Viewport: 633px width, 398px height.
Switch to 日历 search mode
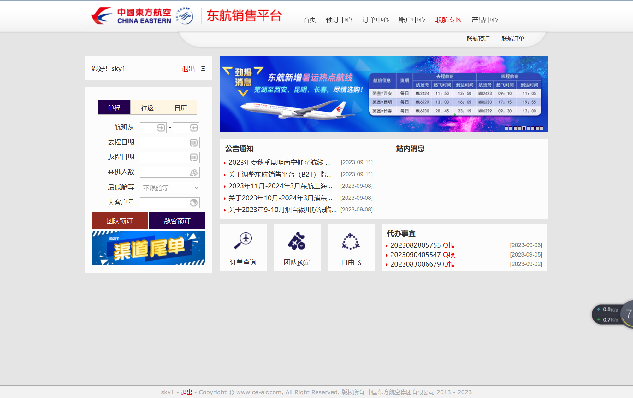(180, 107)
